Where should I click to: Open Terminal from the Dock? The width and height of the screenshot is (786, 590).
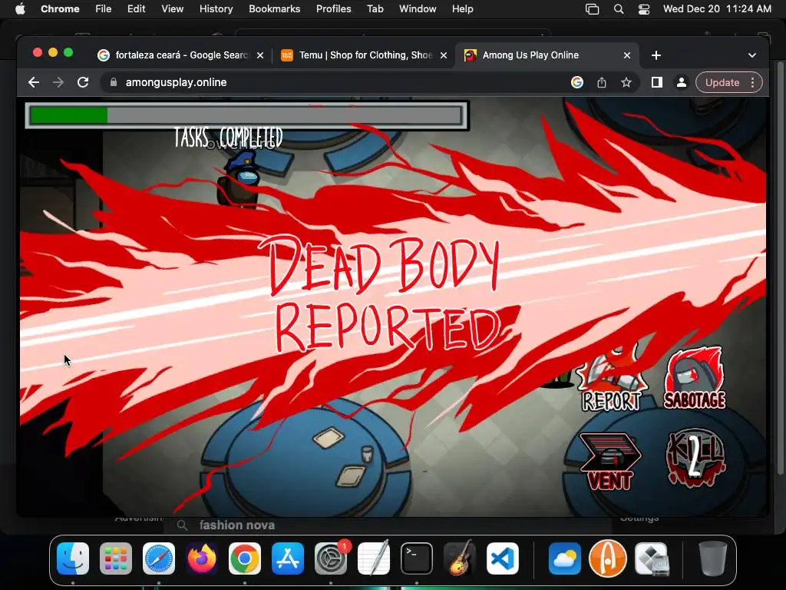[417, 559]
